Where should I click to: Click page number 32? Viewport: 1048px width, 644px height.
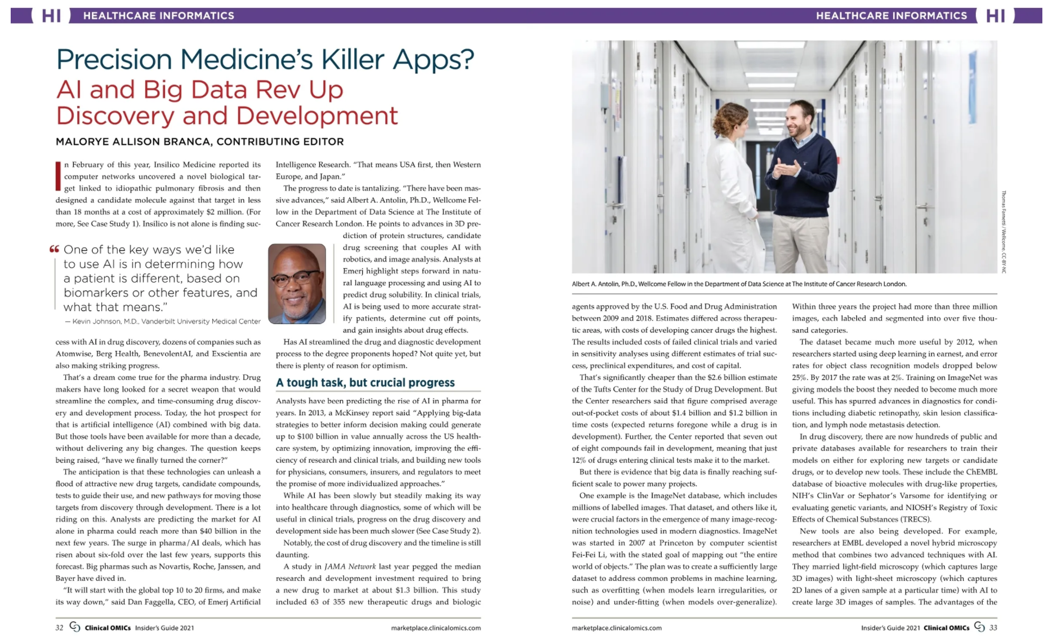click(60, 628)
